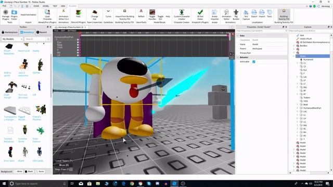Open Manage Plugins in the ribbon

[6, 15]
